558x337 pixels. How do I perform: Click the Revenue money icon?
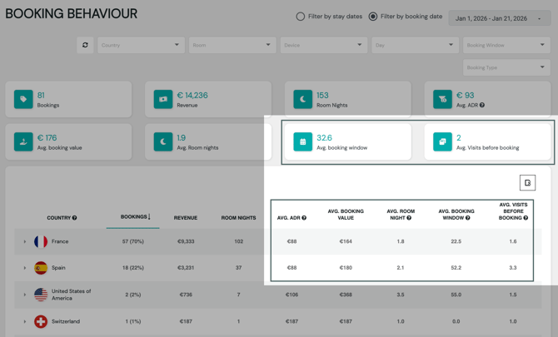[x=163, y=99]
